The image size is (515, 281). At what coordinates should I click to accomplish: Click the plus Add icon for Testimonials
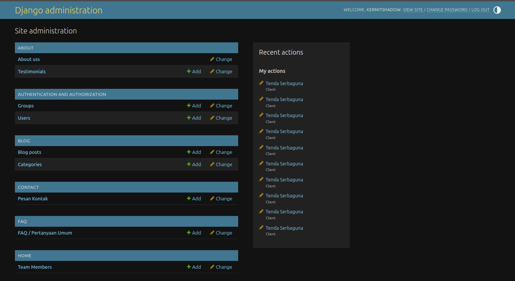point(189,71)
